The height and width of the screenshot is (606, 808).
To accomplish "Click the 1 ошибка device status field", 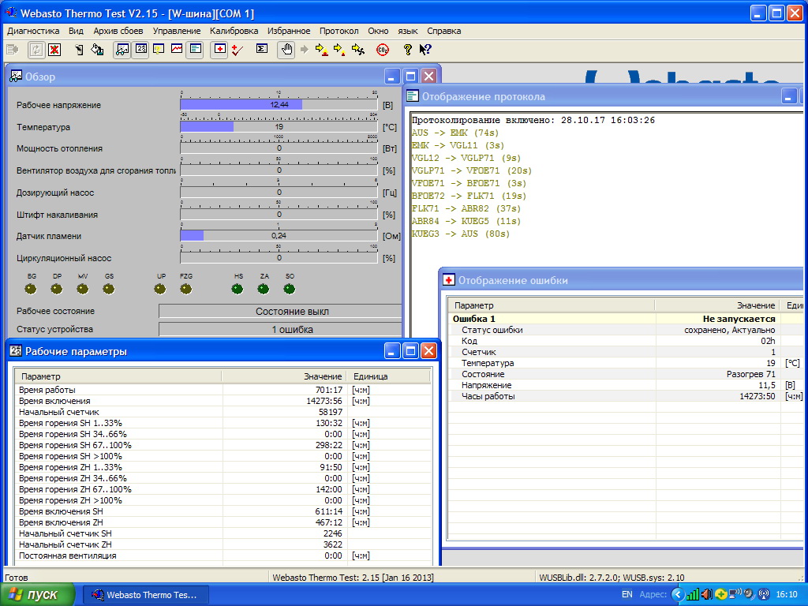I will tap(280, 329).
